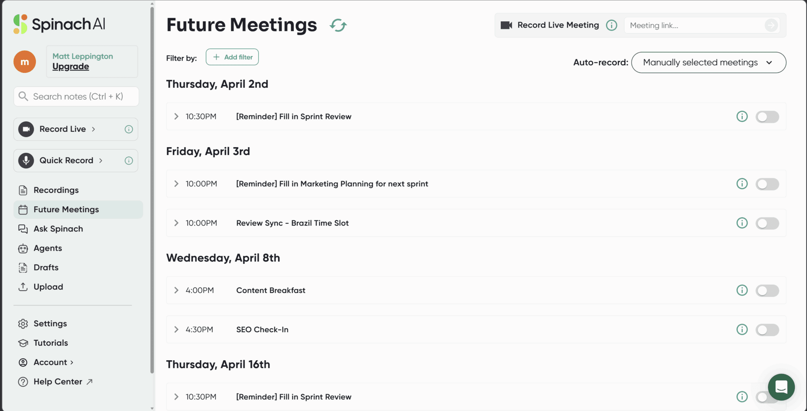Expand the Quick Record options
Viewport: 807px width, 411px height.
pyautogui.click(x=101, y=160)
